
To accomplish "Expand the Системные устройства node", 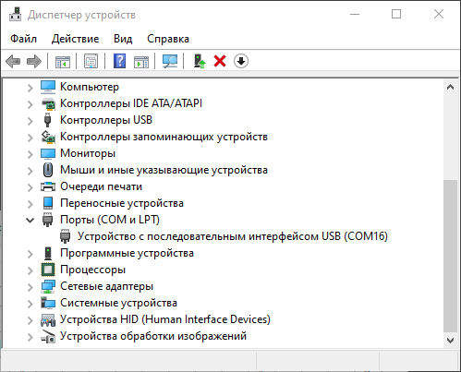I will click(30, 304).
